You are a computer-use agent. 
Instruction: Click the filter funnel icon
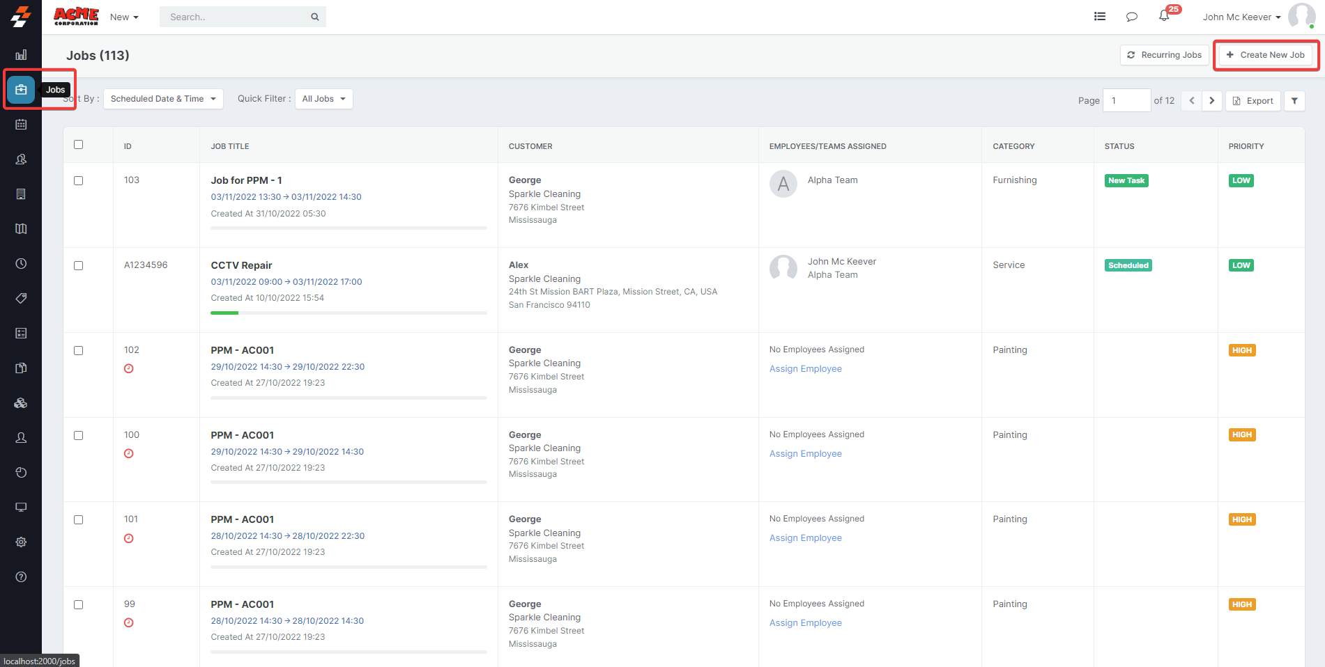(x=1294, y=101)
